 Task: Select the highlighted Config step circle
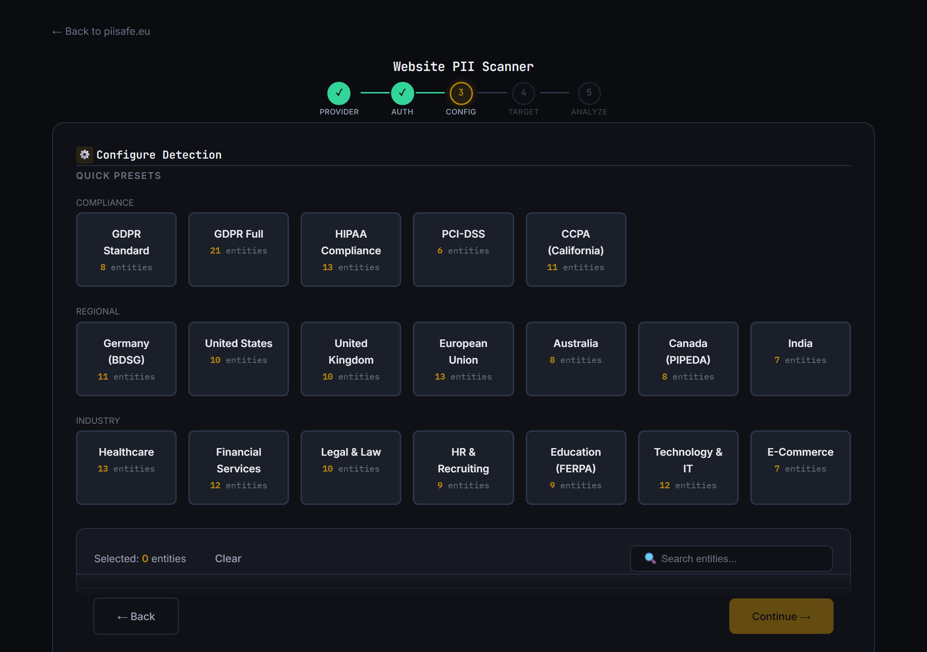pos(461,93)
